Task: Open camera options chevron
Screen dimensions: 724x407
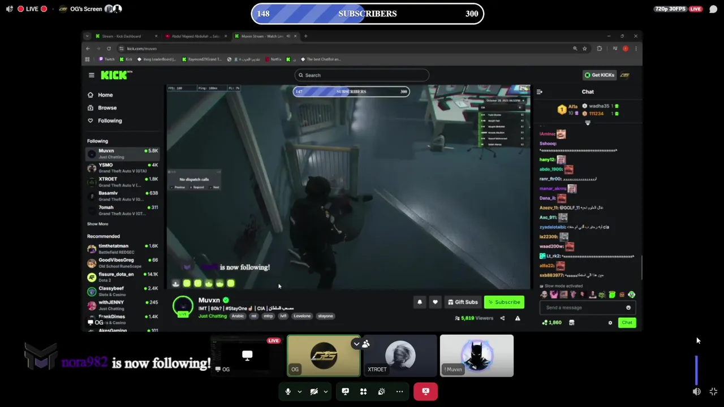Action: click(x=325, y=392)
